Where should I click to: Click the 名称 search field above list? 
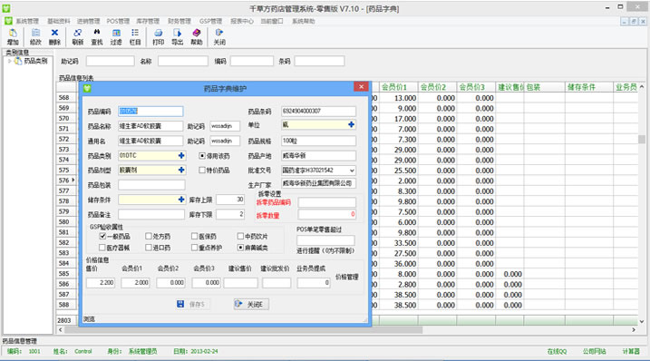coord(183,62)
